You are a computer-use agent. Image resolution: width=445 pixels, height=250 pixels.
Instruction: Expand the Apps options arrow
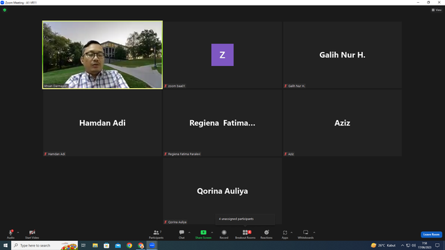tap(291, 233)
